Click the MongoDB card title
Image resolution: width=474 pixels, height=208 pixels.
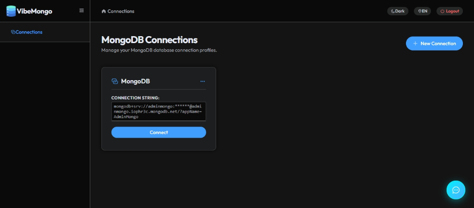point(136,81)
